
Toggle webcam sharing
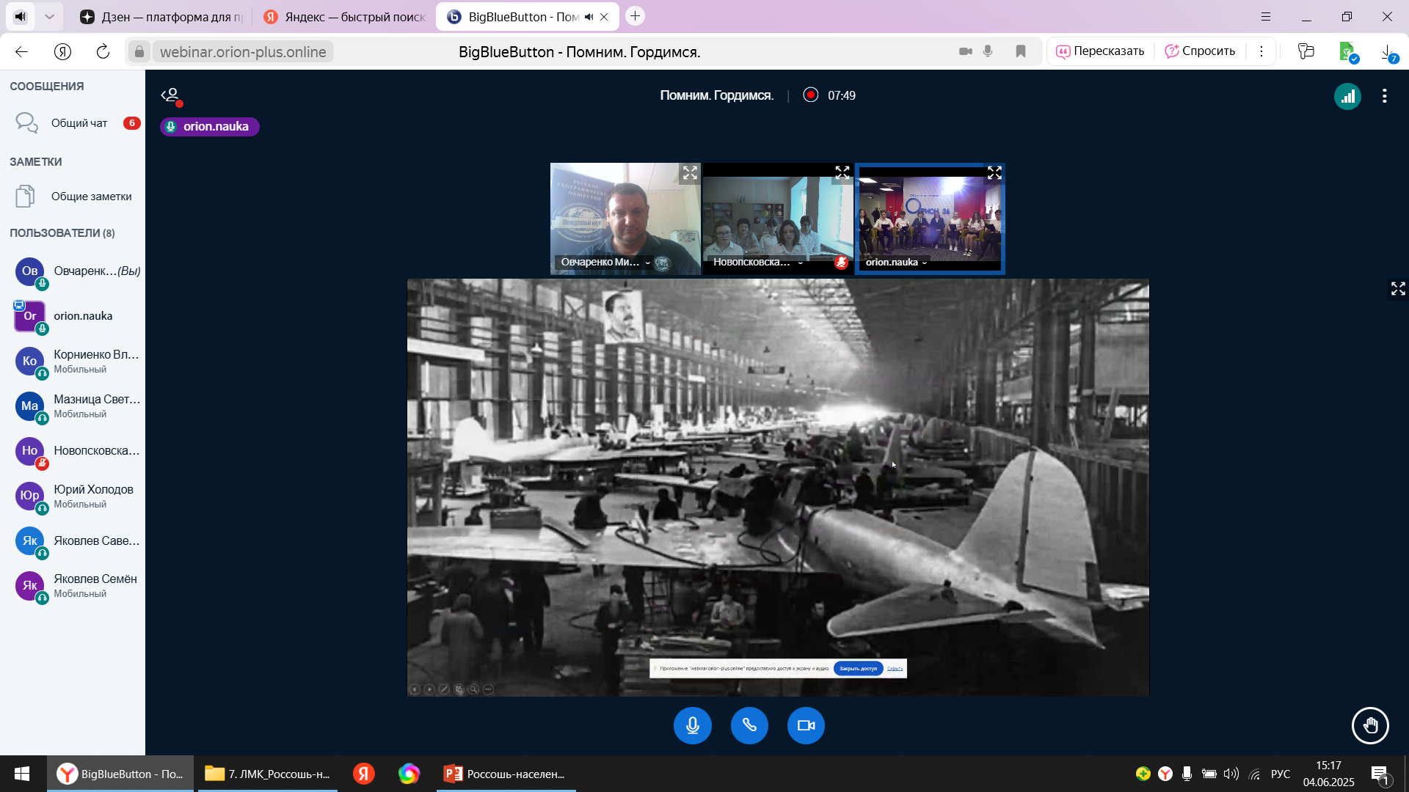806,725
